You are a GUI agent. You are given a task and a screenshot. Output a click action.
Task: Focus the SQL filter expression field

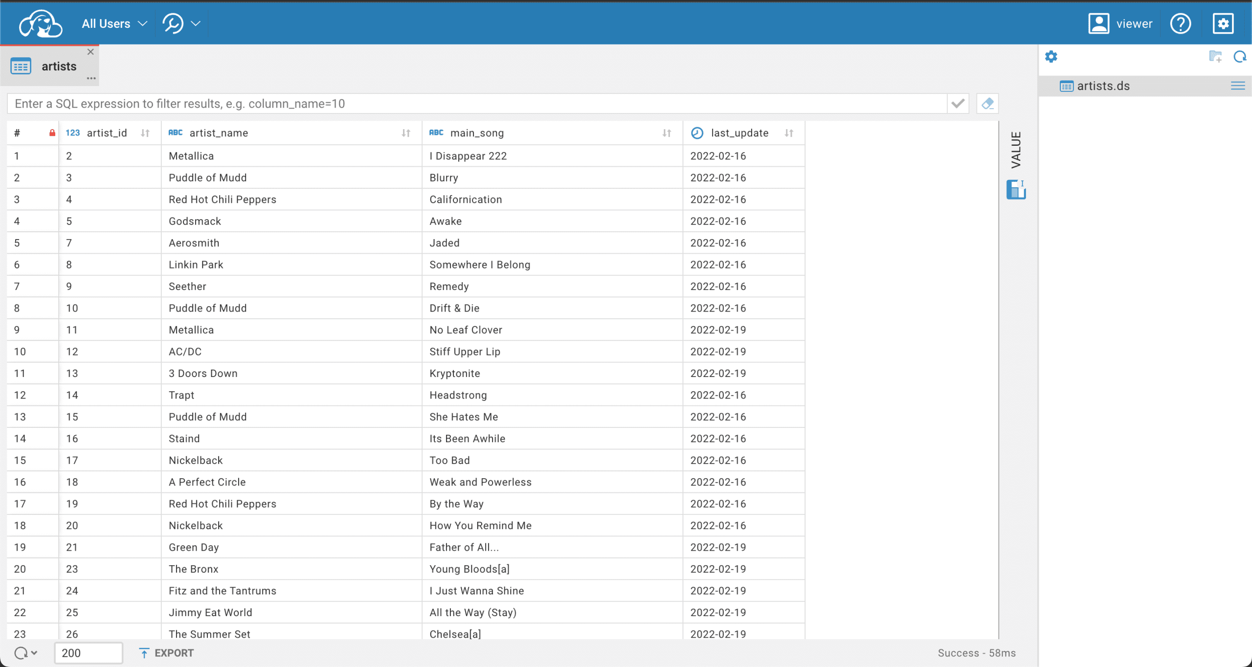pos(477,104)
